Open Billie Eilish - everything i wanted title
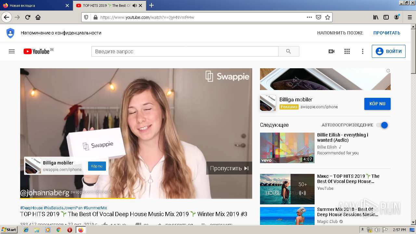Image resolution: width=416 pixels, height=234 pixels. tap(343, 137)
